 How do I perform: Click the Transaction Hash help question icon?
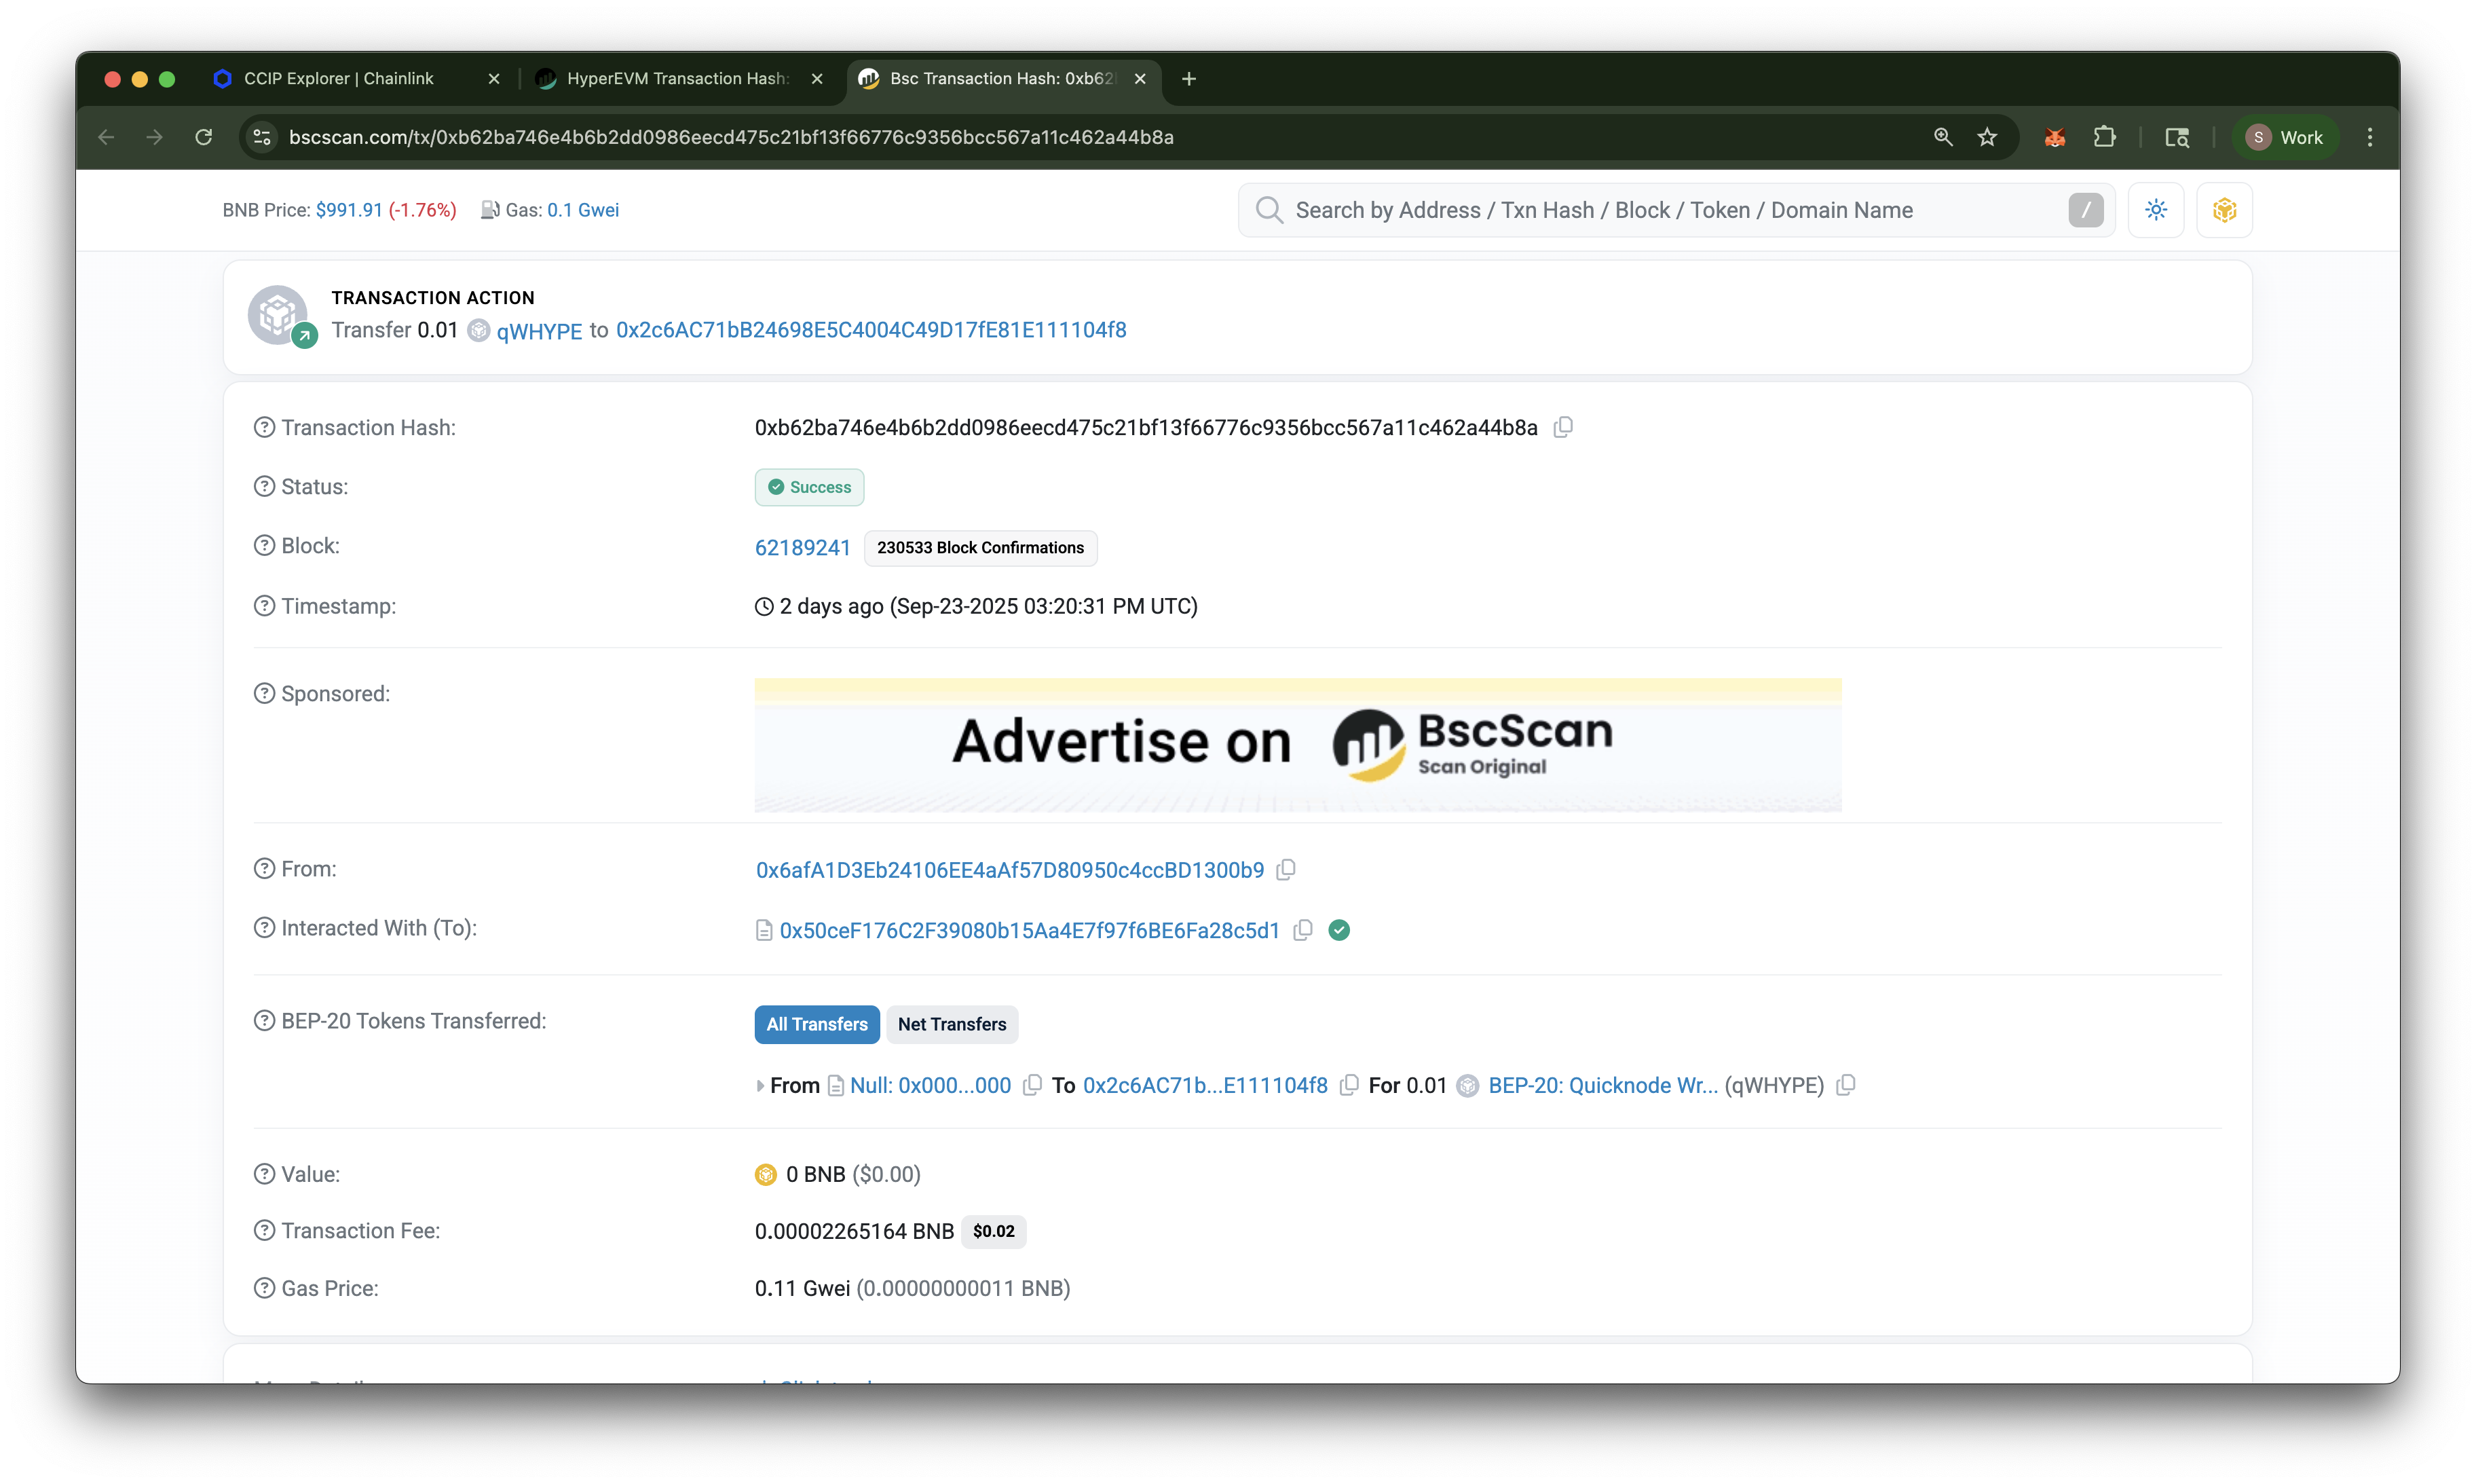pyautogui.click(x=264, y=427)
